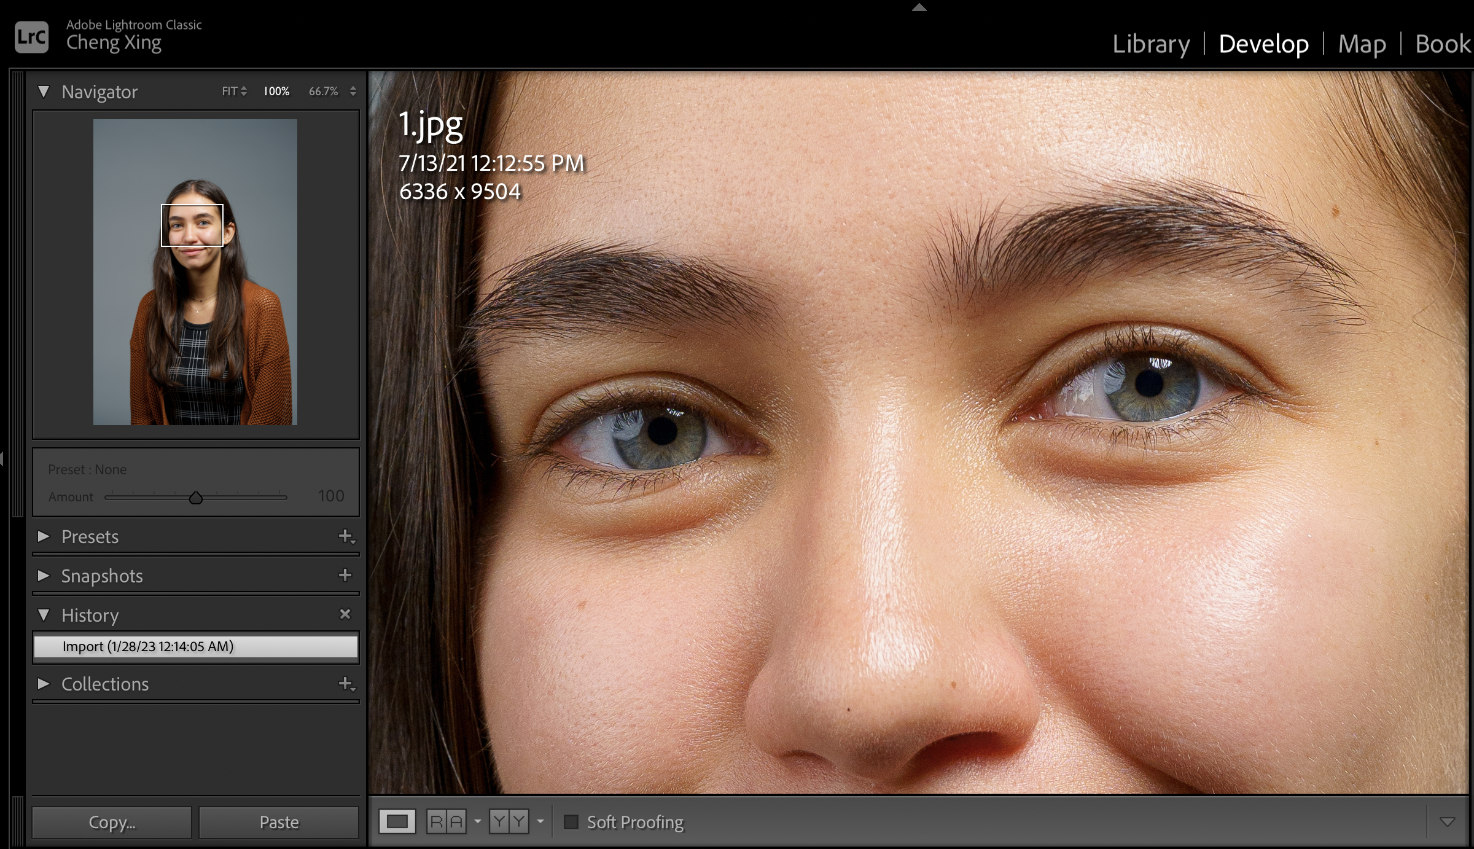
Task: Toggle Reference view RA icon
Action: pyautogui.click(x=446, y=821)
